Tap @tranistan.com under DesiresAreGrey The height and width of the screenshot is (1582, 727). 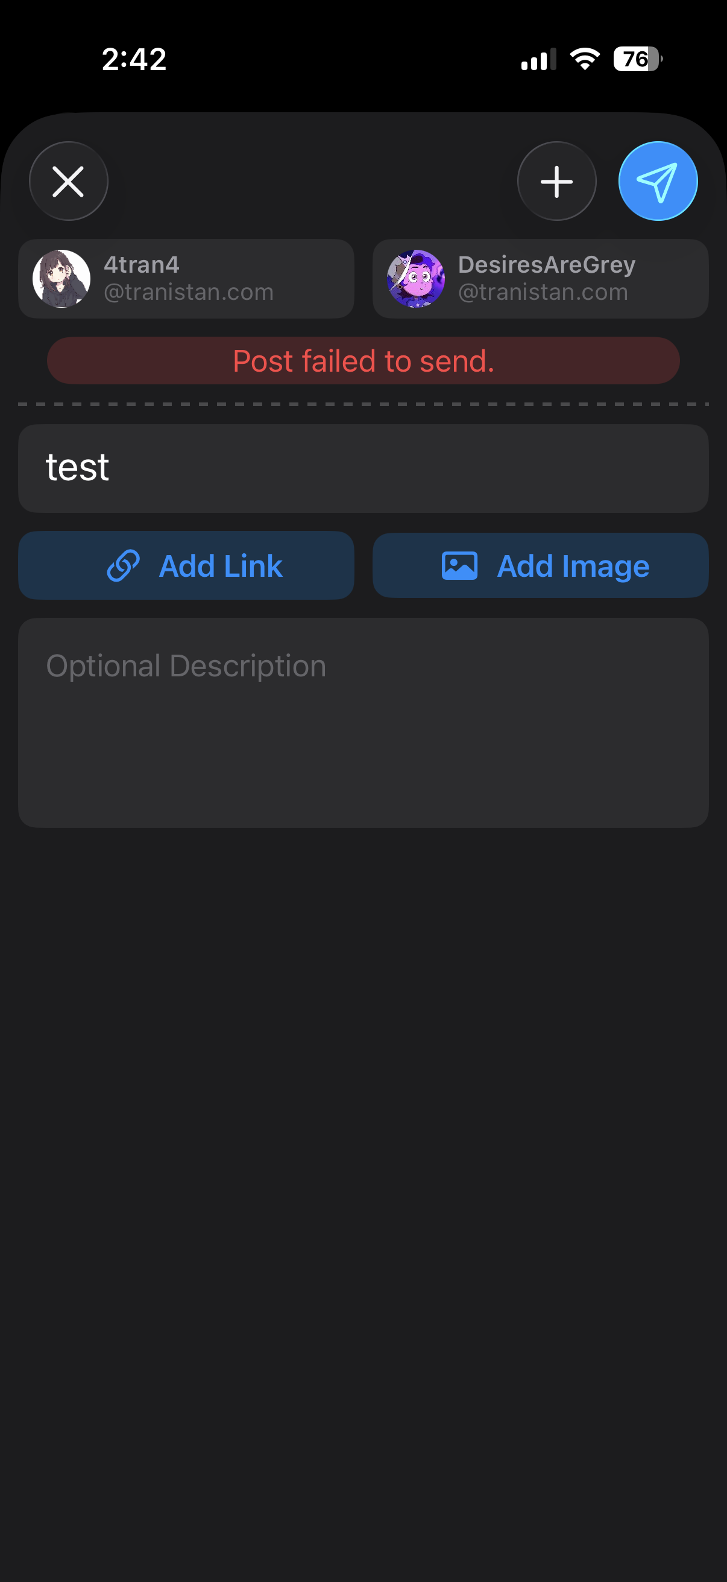tap(543, 292)
